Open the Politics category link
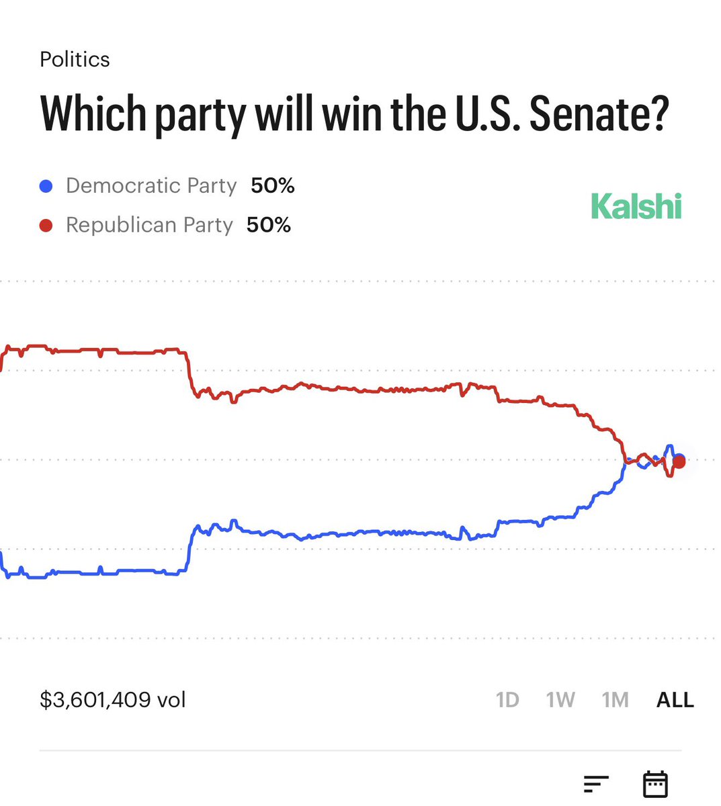This screenshot has width=721, height=806. (75, 59)
